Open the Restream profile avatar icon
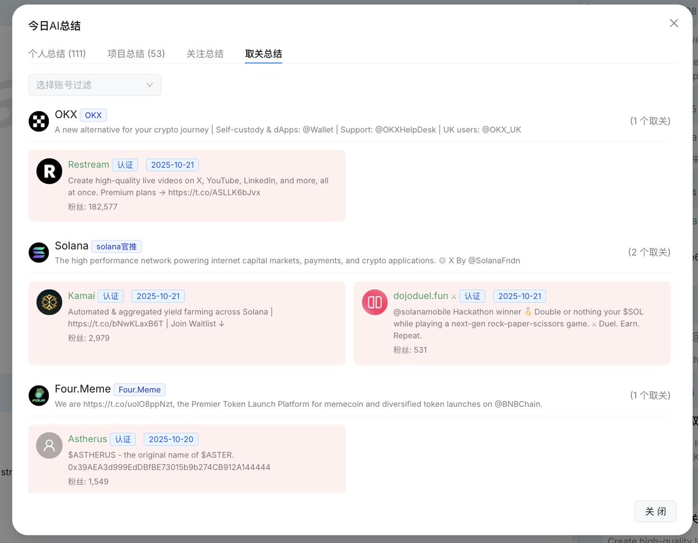Image resolution: width=698 pixels, height=543 pixels. [49, 171]
